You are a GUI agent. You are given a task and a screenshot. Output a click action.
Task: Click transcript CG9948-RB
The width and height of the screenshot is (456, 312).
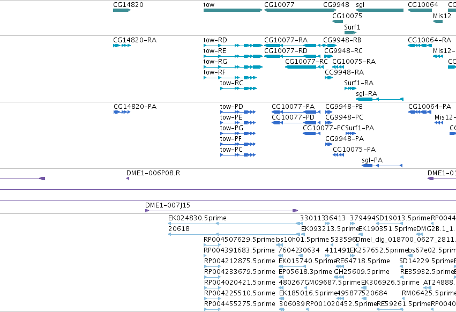tap(330, 46)
